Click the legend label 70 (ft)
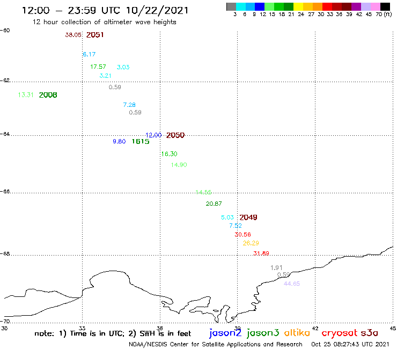 click(384, 14)
